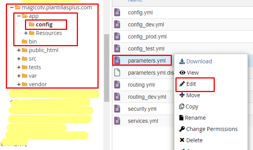Click routing.yml file icon
Viewport: 253px width, 150px height.
tap(117, 85)
